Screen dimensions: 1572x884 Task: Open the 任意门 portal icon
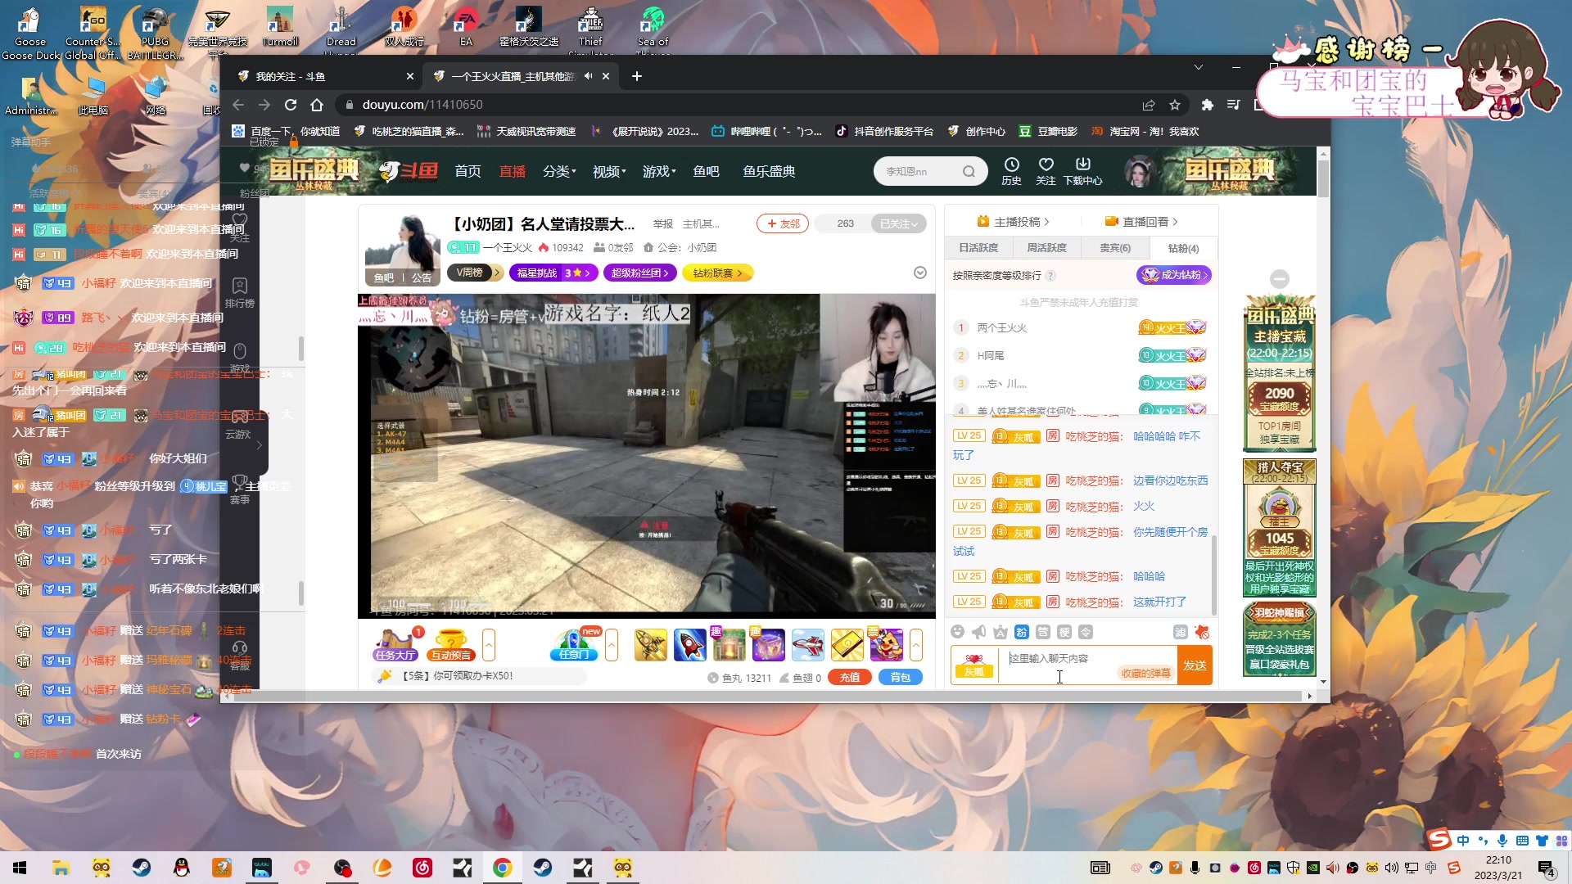[x=574, y=645]
